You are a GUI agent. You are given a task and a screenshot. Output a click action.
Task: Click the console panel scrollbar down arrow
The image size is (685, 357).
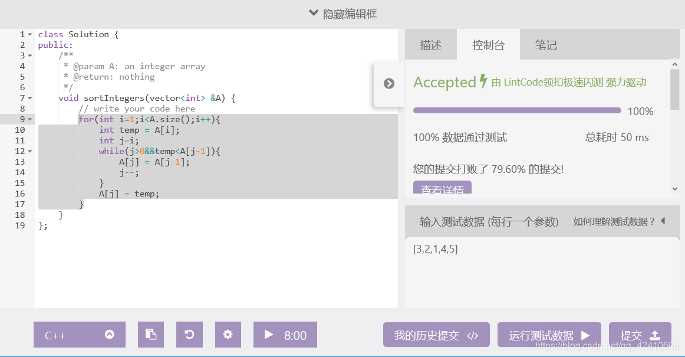coord(674,189)
